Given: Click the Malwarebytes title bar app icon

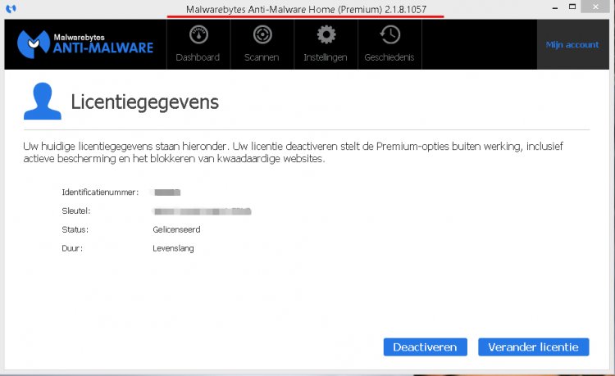Looking at the screenshot, I should click(x=11, y=8).
